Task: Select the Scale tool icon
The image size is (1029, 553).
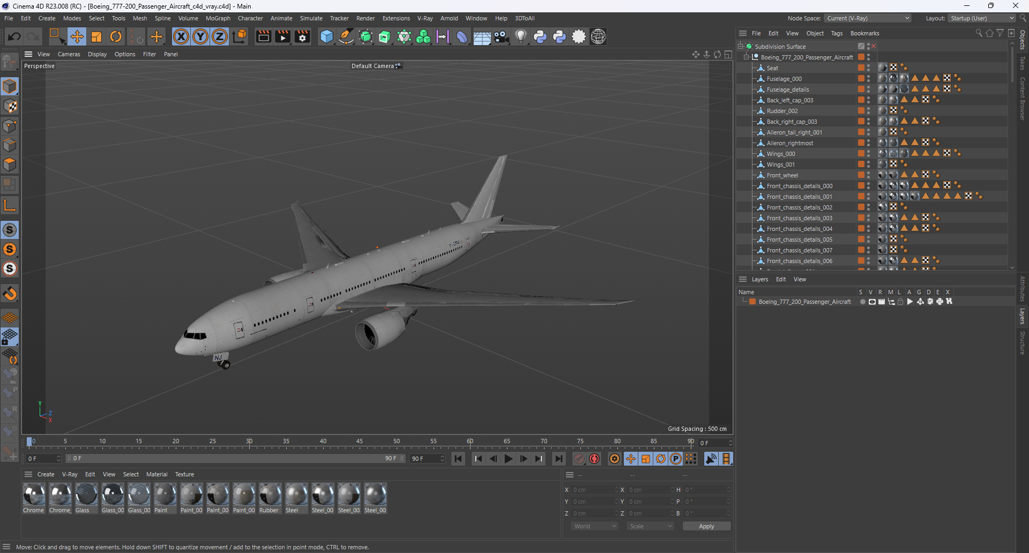Action: (96, 36)
